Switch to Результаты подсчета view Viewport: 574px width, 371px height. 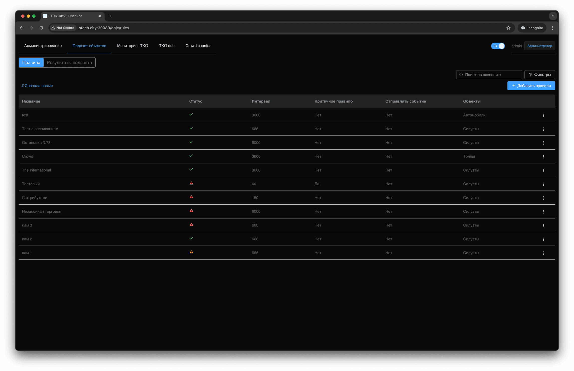click(x=69, y=63)
